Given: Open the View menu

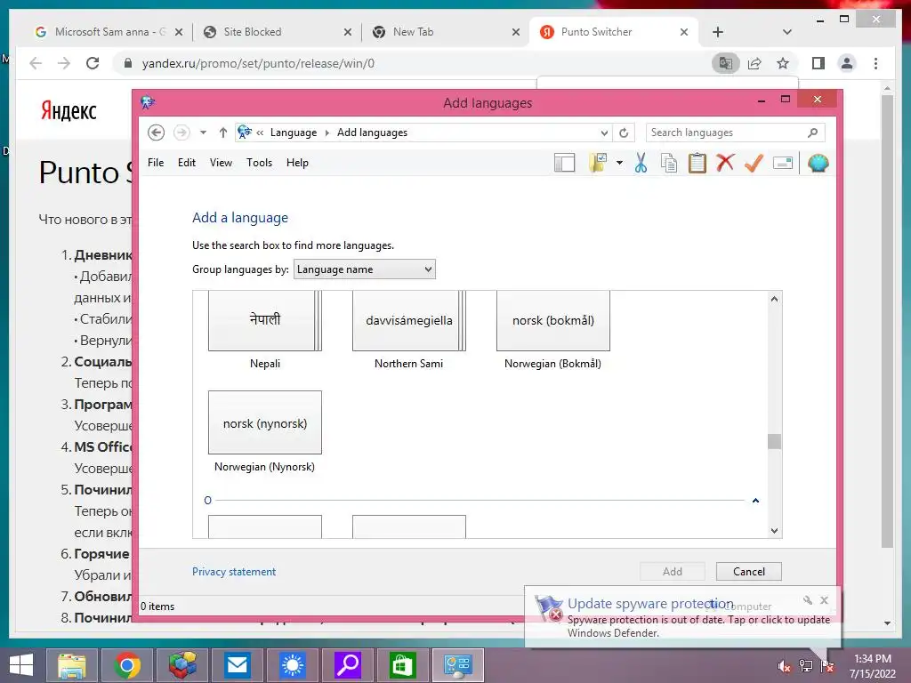Looking at the screenshot, I should click(221, 163).
